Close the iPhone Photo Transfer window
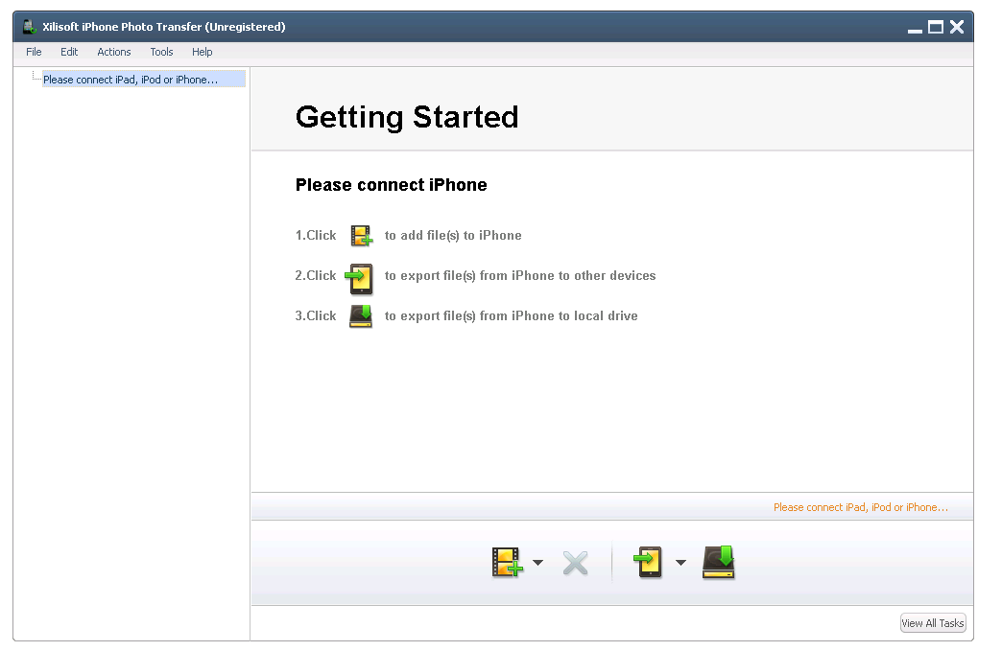The width and height of the screenshot is (1002, 651). pyautogui.click(x=957, y=27)
